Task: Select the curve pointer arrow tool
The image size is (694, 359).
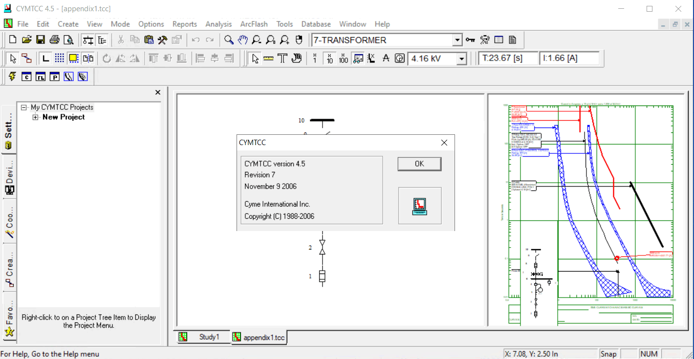Action: pos(255,59)
